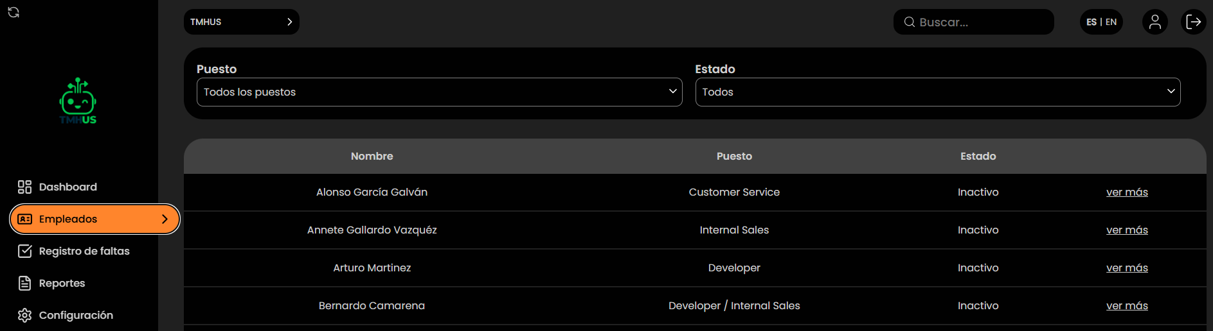Click the refresh icon in top-left corner
Screen dimensions: 1213x331
pos(13,12)
